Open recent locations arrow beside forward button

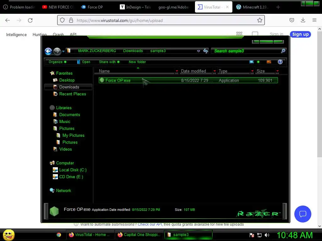(63, 51)
